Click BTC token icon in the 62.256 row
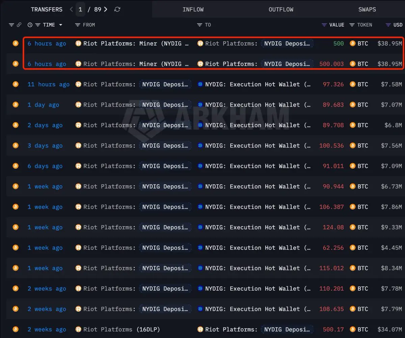 [x=353, y=248]
